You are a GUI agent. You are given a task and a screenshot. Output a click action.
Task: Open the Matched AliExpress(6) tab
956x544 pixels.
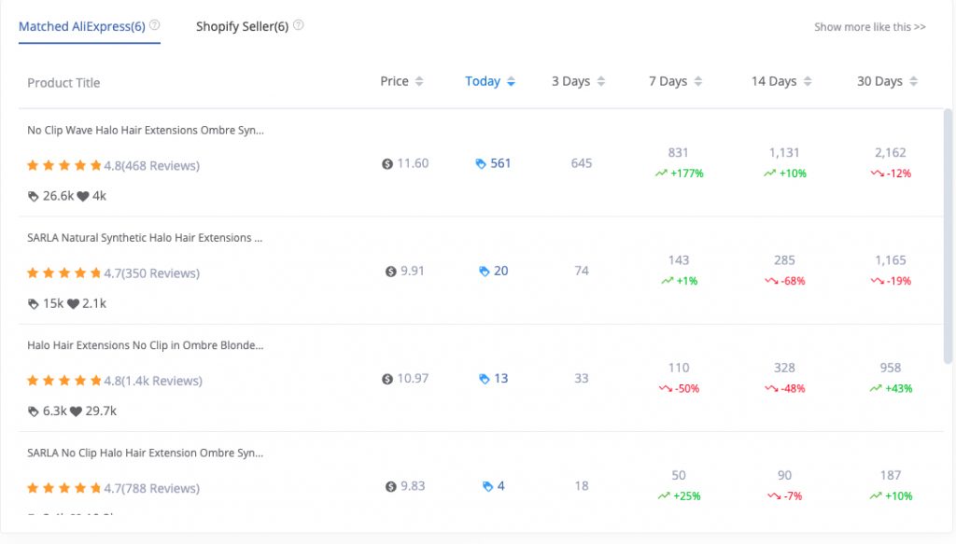click(x=82, y=27)
